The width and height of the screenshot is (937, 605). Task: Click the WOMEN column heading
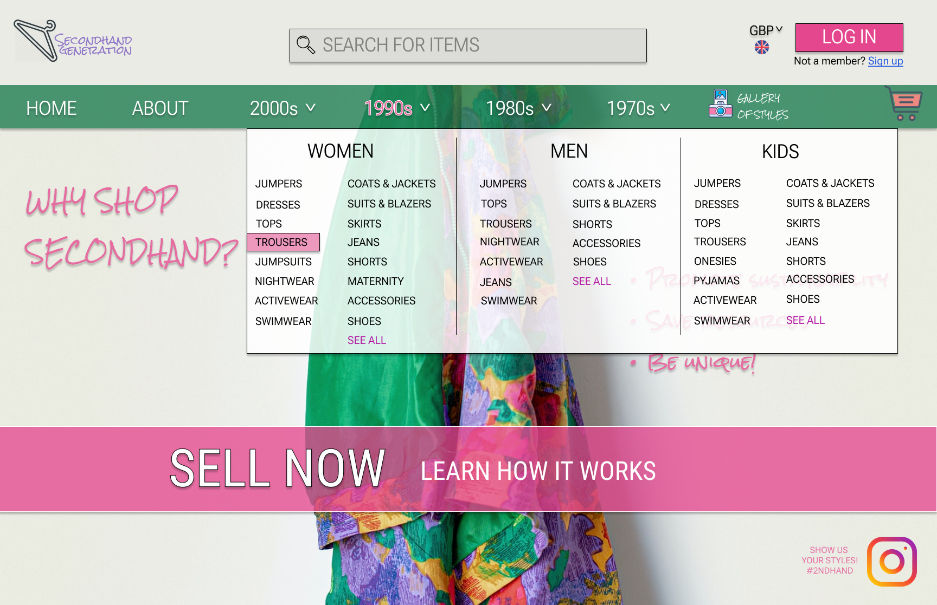click(x=341, y=151)
